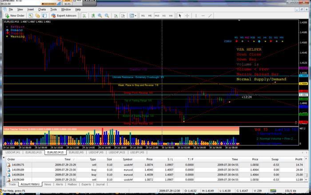
Task: Open the Trade tab in Terminal
Action: pos(12,184)
